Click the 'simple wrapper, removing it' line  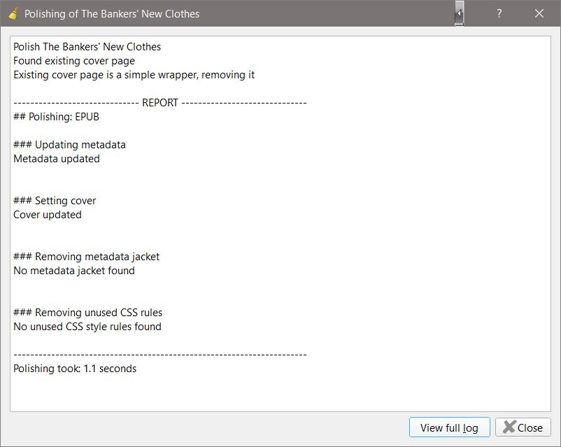[x=134, y=75]
